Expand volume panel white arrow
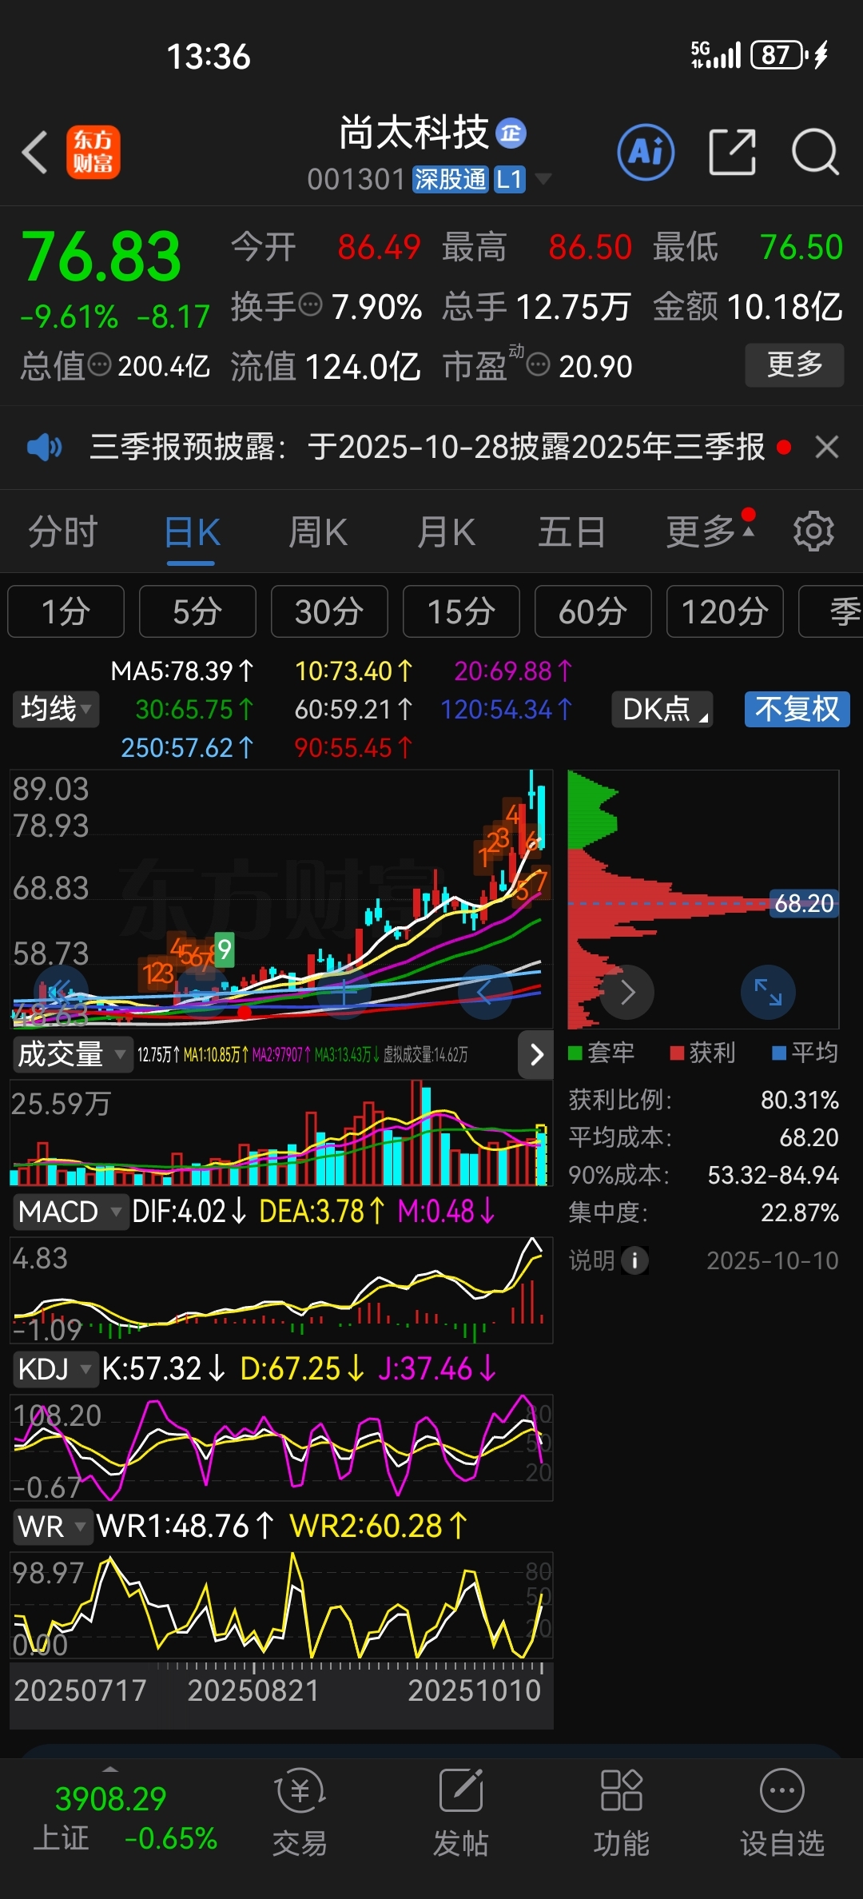This screenshot has width=863, height=1899. [x=536, y=1054]
